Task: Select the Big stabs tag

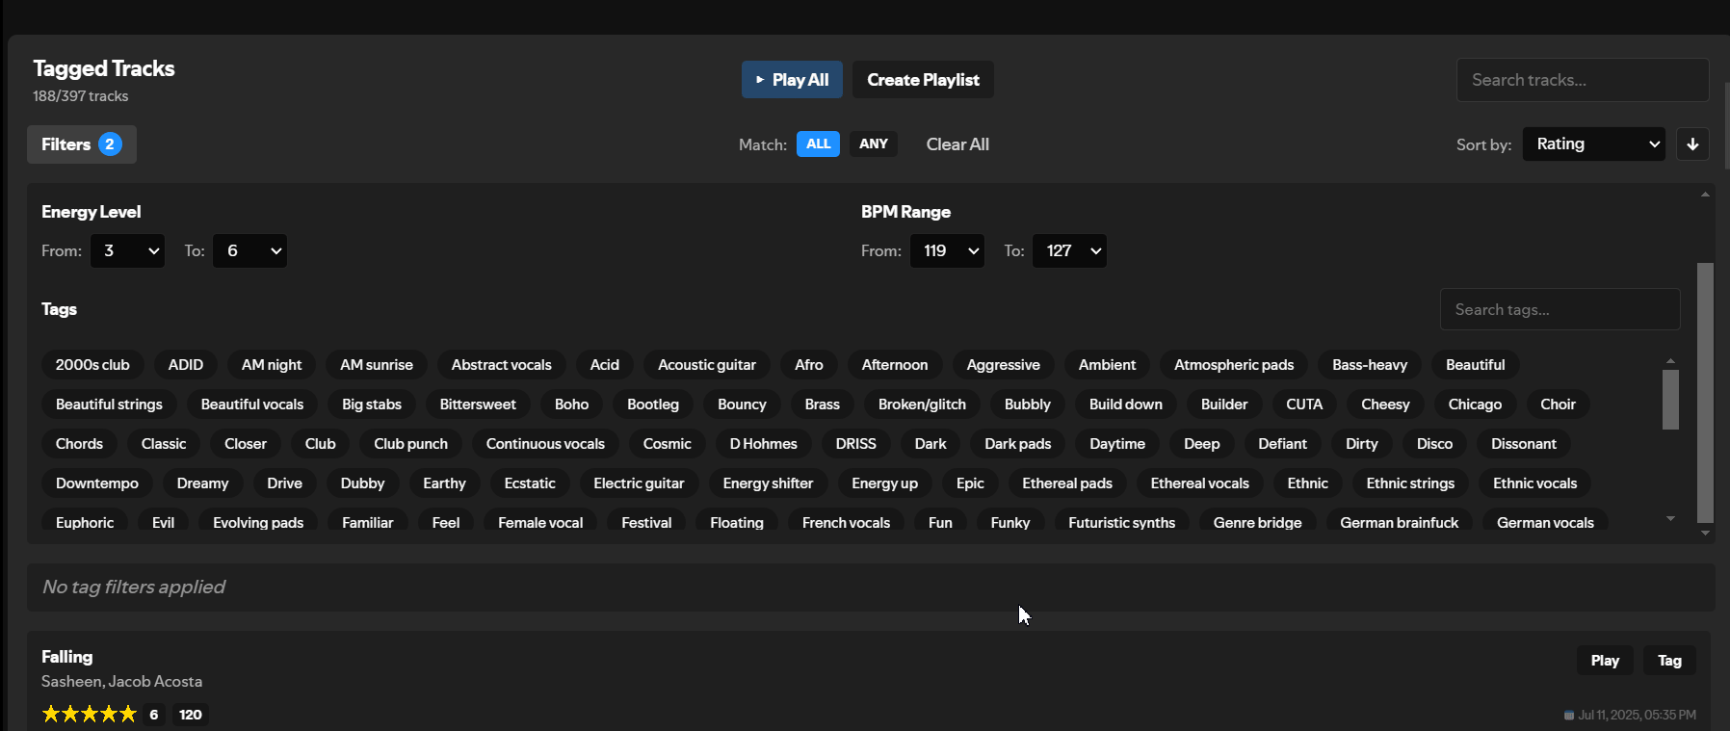Action: tap(372, 405)
